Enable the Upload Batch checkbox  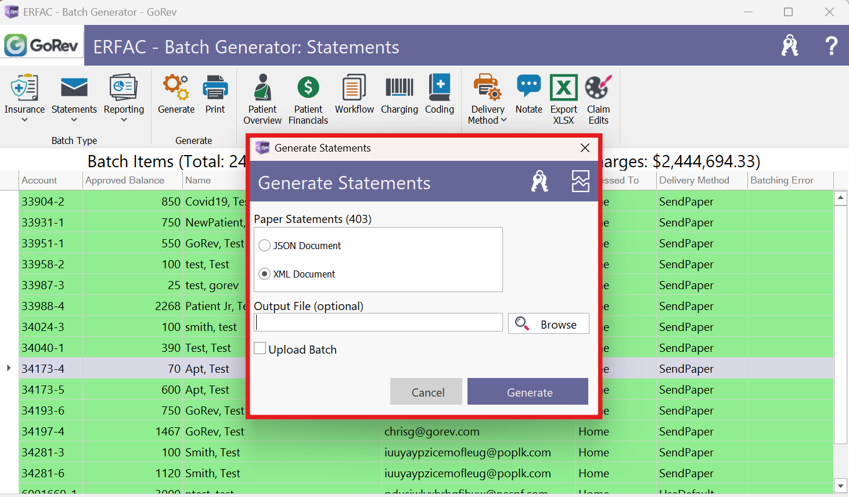261,348
